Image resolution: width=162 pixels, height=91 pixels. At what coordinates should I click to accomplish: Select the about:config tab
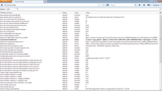pos(28,2)
